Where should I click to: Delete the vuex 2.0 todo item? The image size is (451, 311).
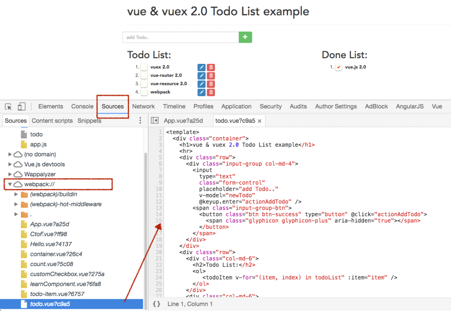pyautogui.click(x=211, y=67)
